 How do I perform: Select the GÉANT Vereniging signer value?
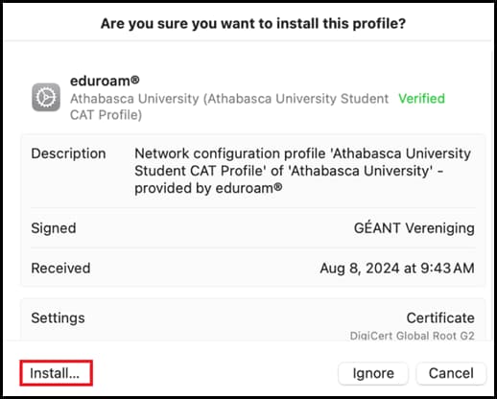pyautogui.click(x=414, y=228)
